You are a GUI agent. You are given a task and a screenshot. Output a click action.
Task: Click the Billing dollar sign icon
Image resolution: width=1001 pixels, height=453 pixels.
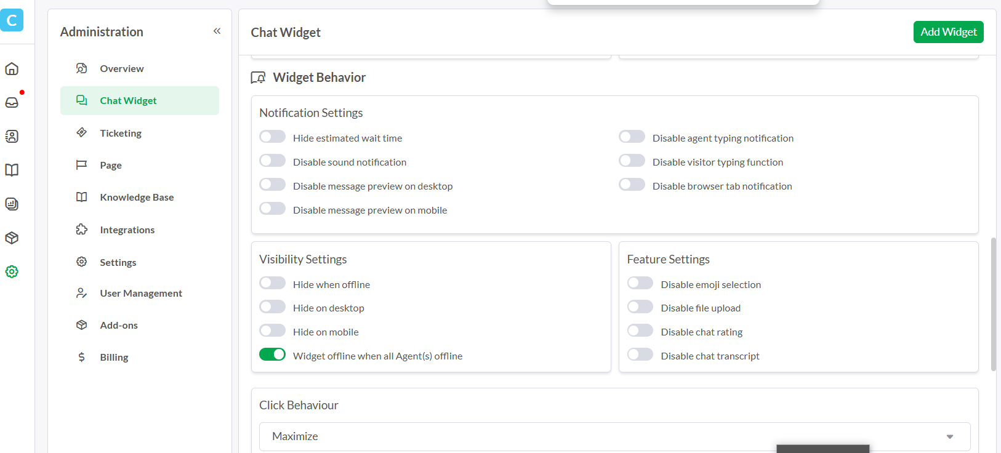tap(81, 357)
